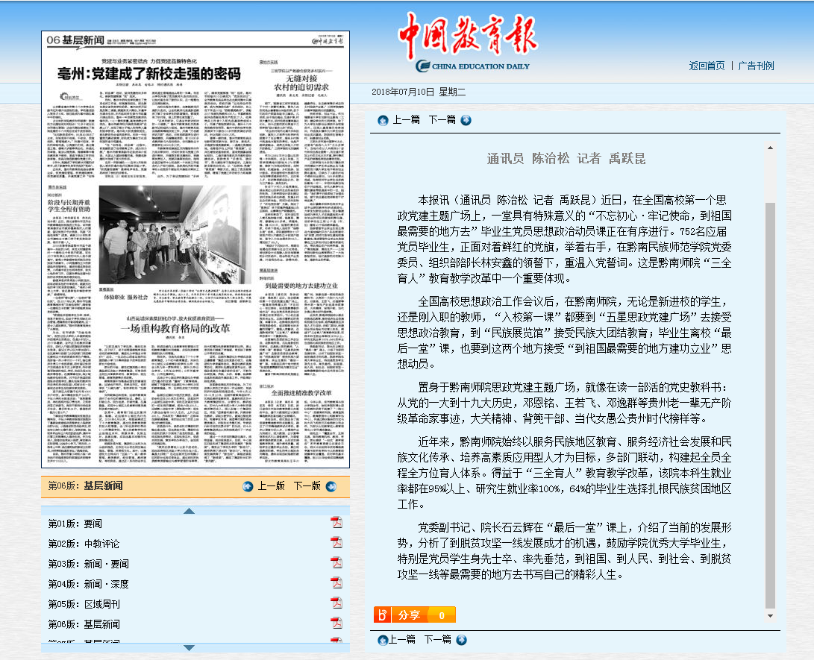The height and width of the screenshot is (660, 814).
Task: Click the date 2018年07月10日 星期二
Action: point(419,92)
